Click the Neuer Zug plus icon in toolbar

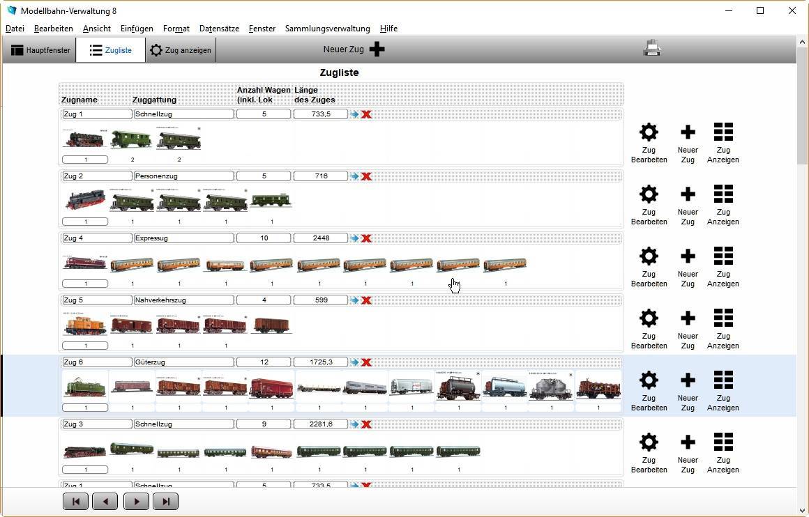pos(377,49)
